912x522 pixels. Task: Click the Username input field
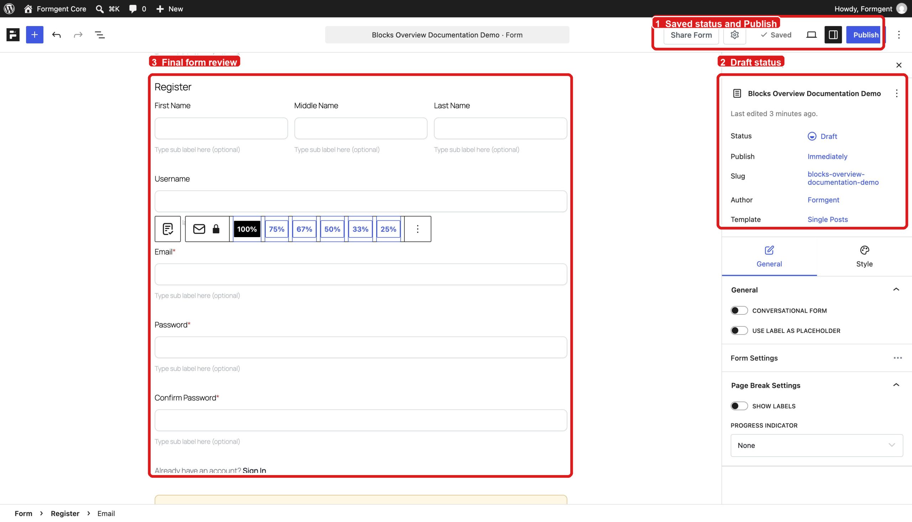361,201
